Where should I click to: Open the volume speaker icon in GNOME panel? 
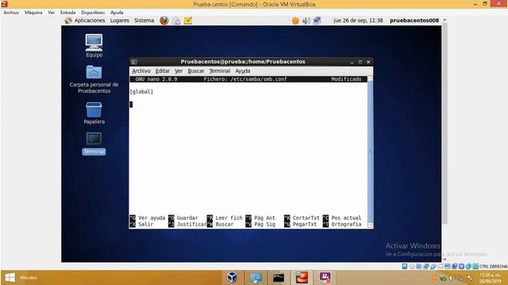pyautogui.click(x=306, y=21)
